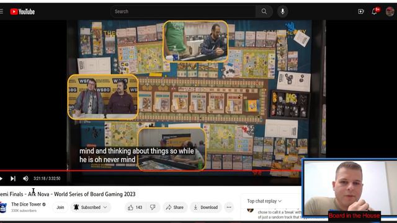397x223 pixels.
Task: Open the YouTube home logo
Action: tap(22, 12)
